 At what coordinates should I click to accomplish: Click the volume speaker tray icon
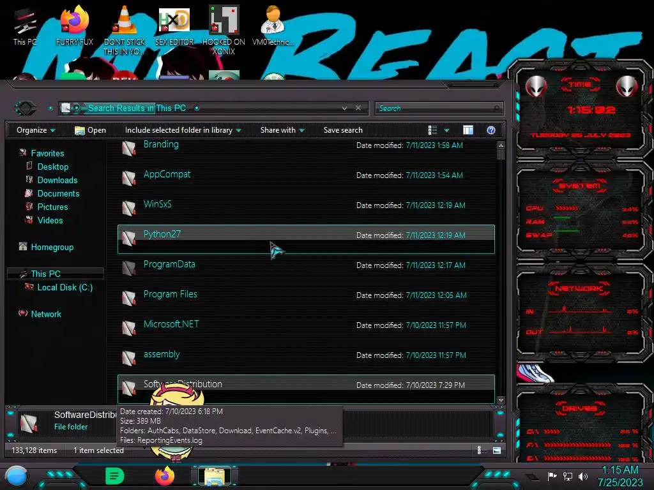[x=583, y=476]
